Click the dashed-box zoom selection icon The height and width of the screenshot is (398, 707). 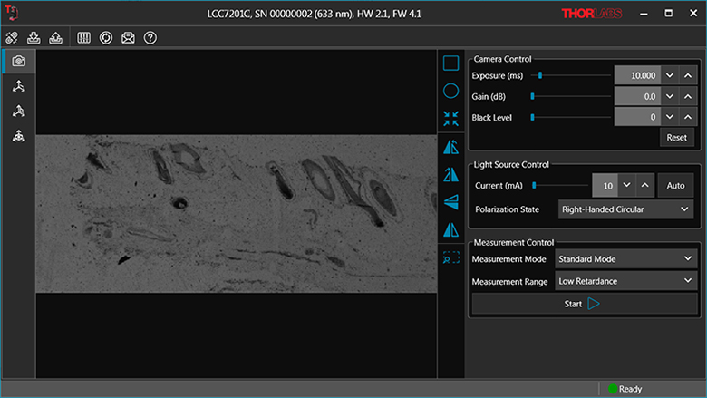click(x=450, y=257)
